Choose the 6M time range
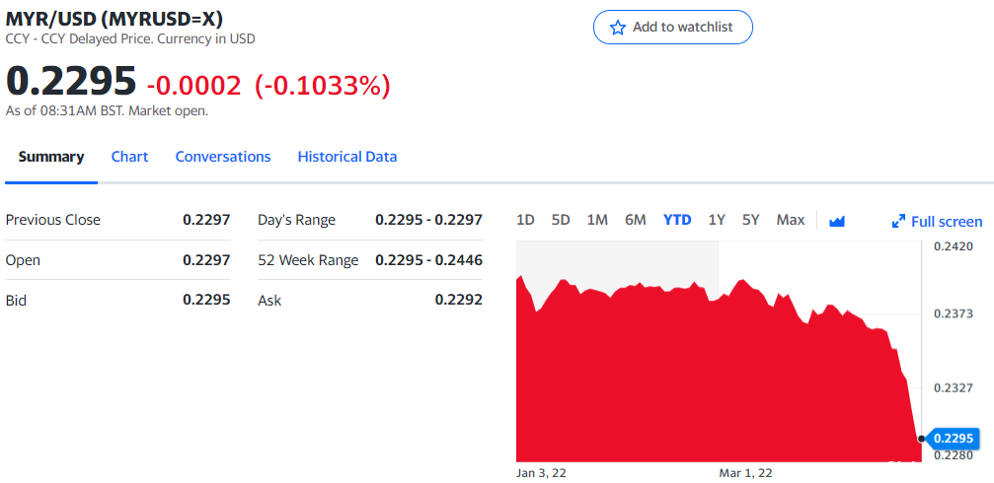Viewport: 994px width, 483px height. coord(636,220)
